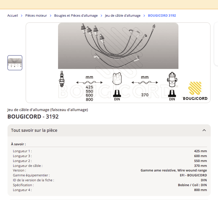Image resolution: width=218 pixels, height=200 pixels.
Task: Select the 800 mm value
Action: click(x=200, y=190)
